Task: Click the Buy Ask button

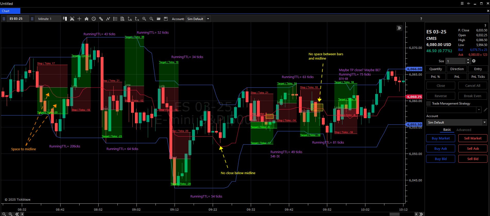Action: 441,148
